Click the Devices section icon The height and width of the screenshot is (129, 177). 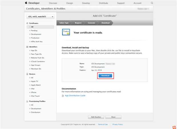click(x=27, y=74)
